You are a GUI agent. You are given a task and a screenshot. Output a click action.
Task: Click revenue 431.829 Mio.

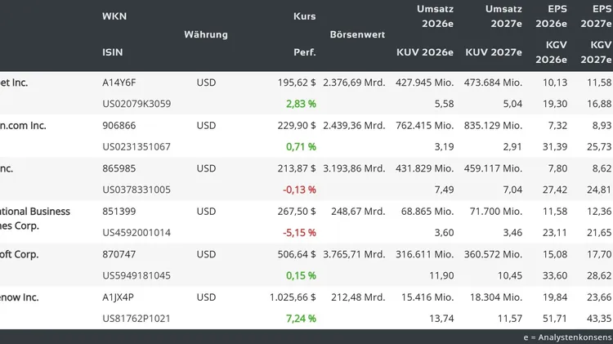tap(424, 169)
